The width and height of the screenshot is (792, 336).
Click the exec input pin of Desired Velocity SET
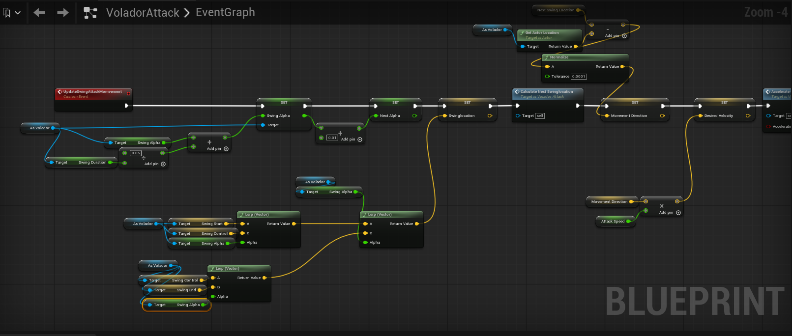coord(701,106)
